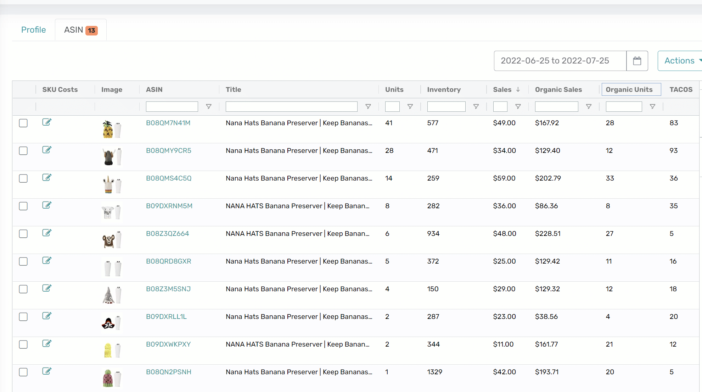Edit SKU costs for B09DXRLL1L
Viewport: 702px width, 392px height.
point(47,316)
